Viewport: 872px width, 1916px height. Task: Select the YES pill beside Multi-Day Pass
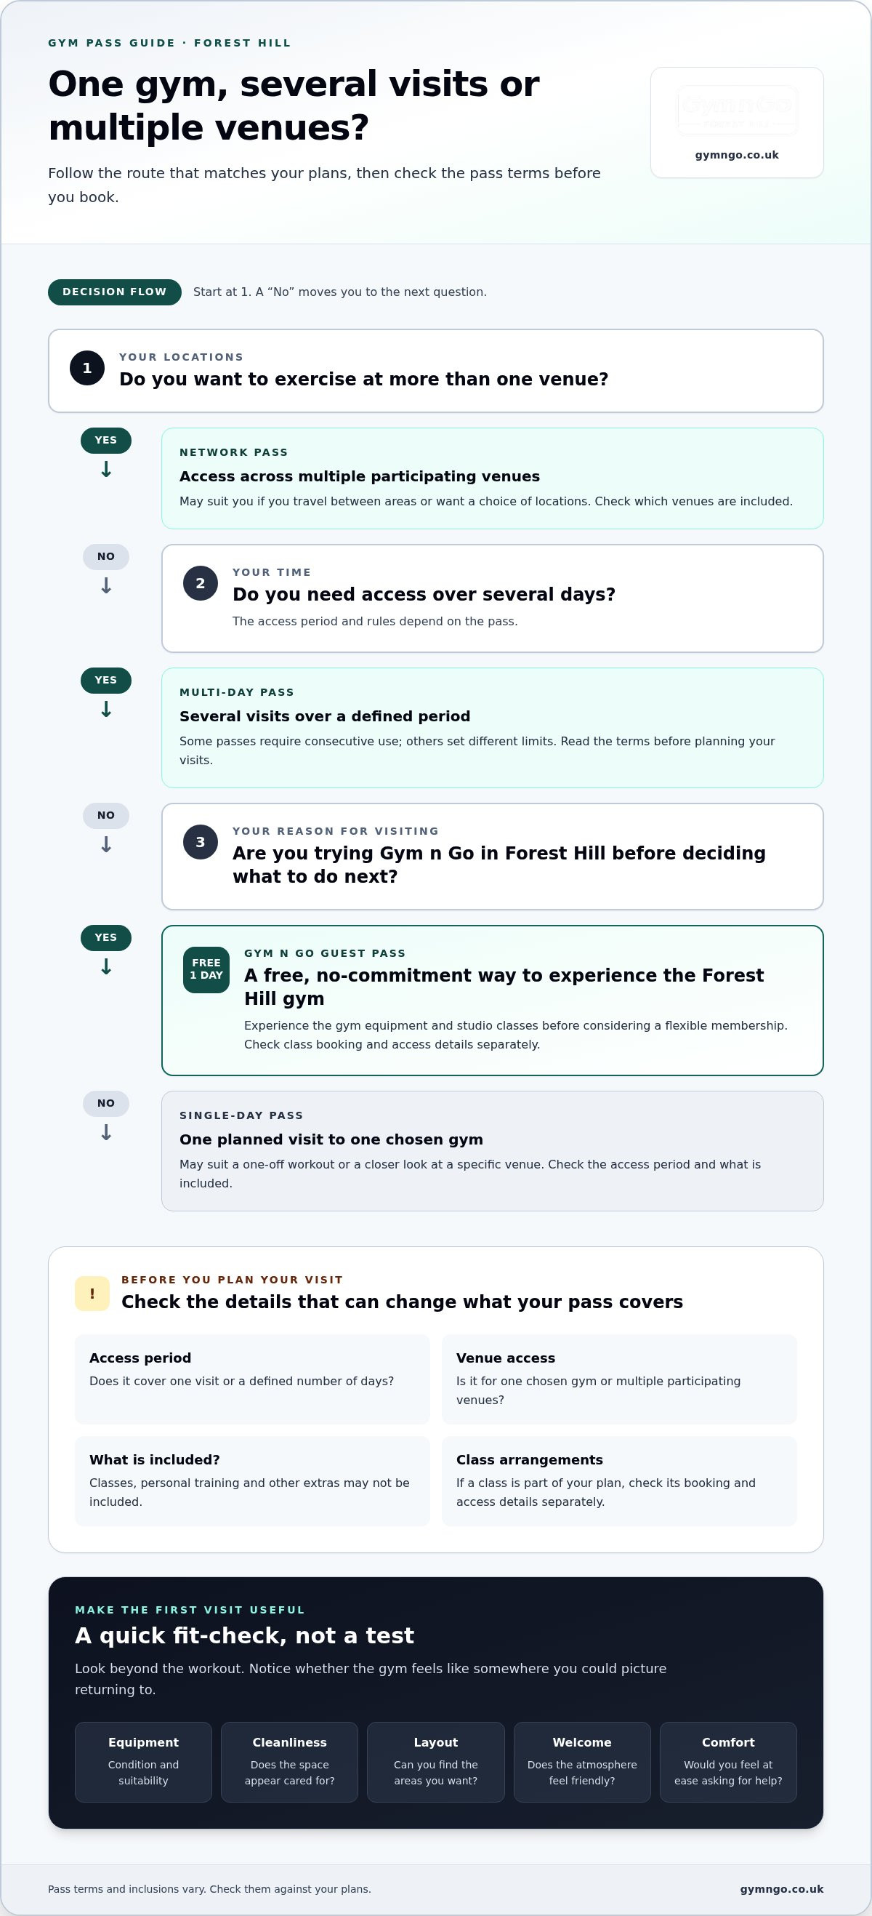pyautogui.click(x=105, y=680)
